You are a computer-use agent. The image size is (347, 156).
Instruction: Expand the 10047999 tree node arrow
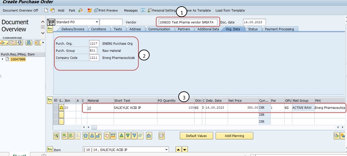2,59
